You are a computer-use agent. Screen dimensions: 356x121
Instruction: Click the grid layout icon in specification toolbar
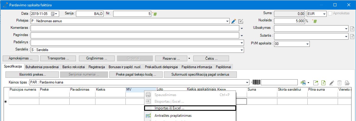[303, 82]
